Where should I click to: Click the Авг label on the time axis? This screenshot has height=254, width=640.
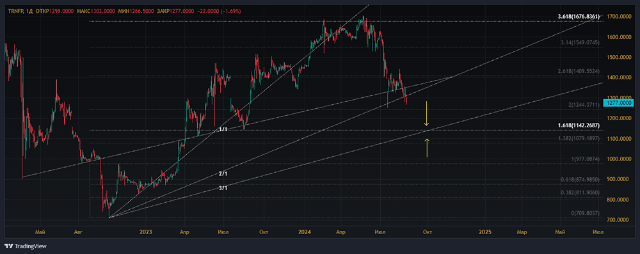click(78, 232)
